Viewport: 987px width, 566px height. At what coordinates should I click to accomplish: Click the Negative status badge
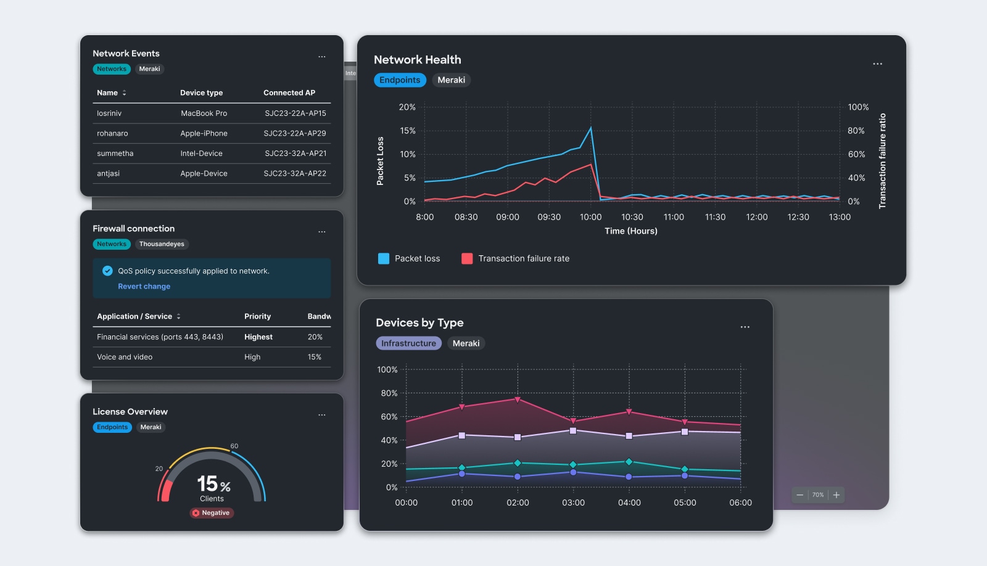click(x=212, y=513)
